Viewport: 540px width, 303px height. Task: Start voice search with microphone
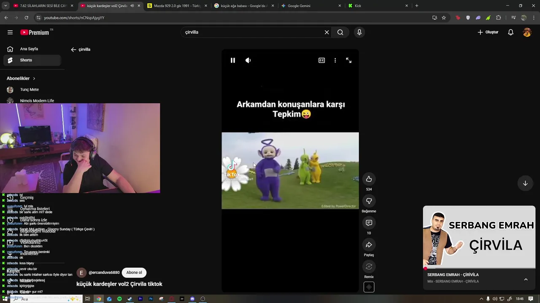[x=359, y=32]
